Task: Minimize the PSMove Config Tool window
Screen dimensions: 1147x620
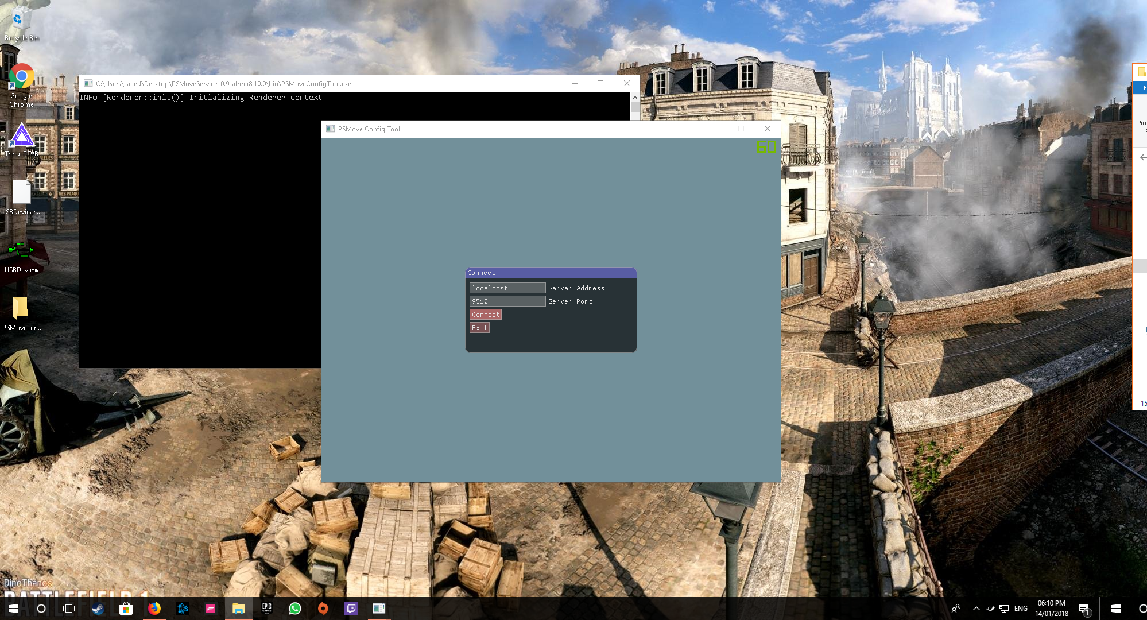Action: pyautogui.click(x=715, y=129)
